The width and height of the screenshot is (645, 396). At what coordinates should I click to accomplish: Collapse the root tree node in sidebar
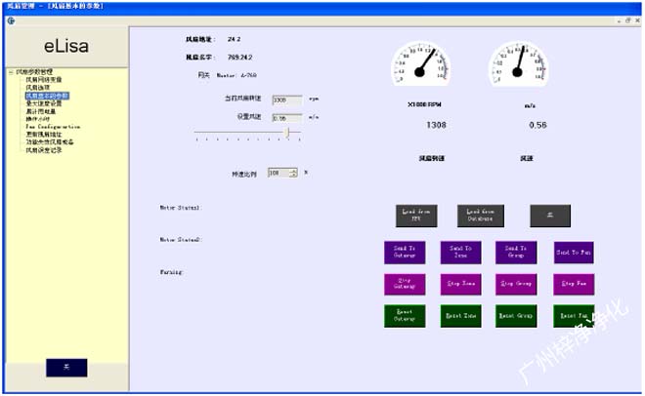coord(9,72)
